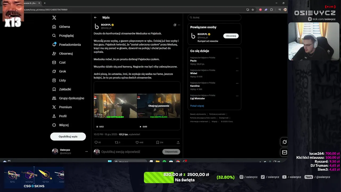Open Grok explanation icon on the BOOP.PL post
This screenshot has height=192, width=341.
click(x=175, y=25)
